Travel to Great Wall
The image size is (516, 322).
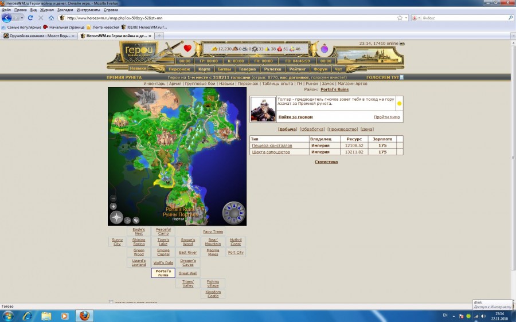tap(188, 273)
